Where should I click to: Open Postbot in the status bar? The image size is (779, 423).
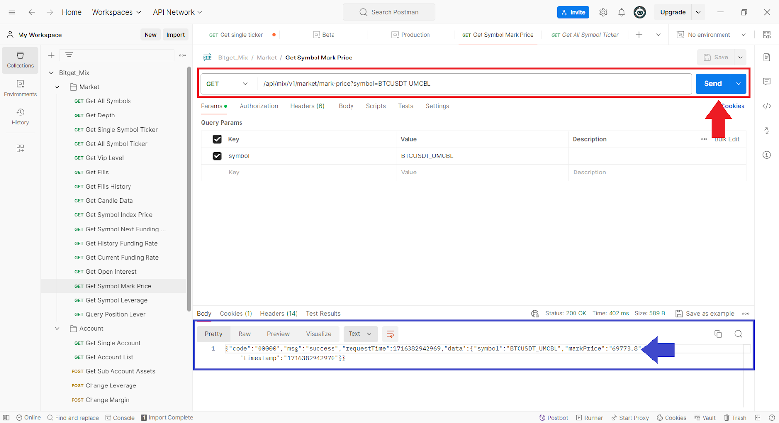(x=554, y=418)
